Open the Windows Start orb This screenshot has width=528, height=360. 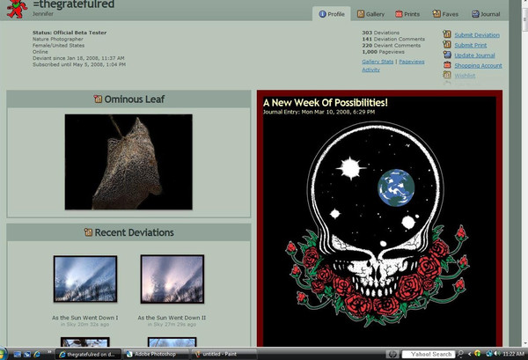(3, 354)
